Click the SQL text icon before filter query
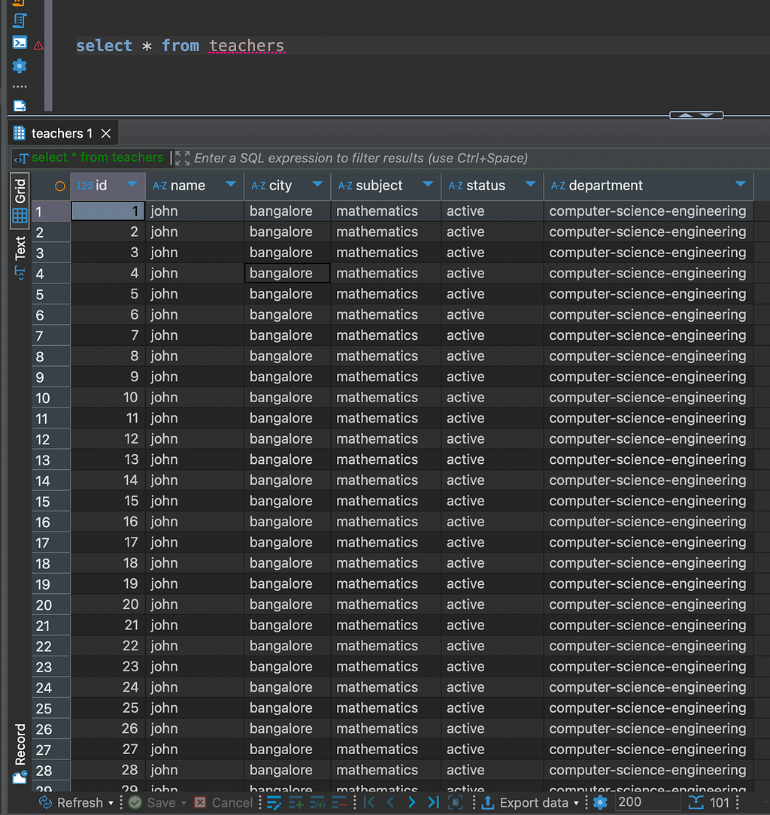The image size is (770, 815). pyautogui.click(x=21, y=158)
